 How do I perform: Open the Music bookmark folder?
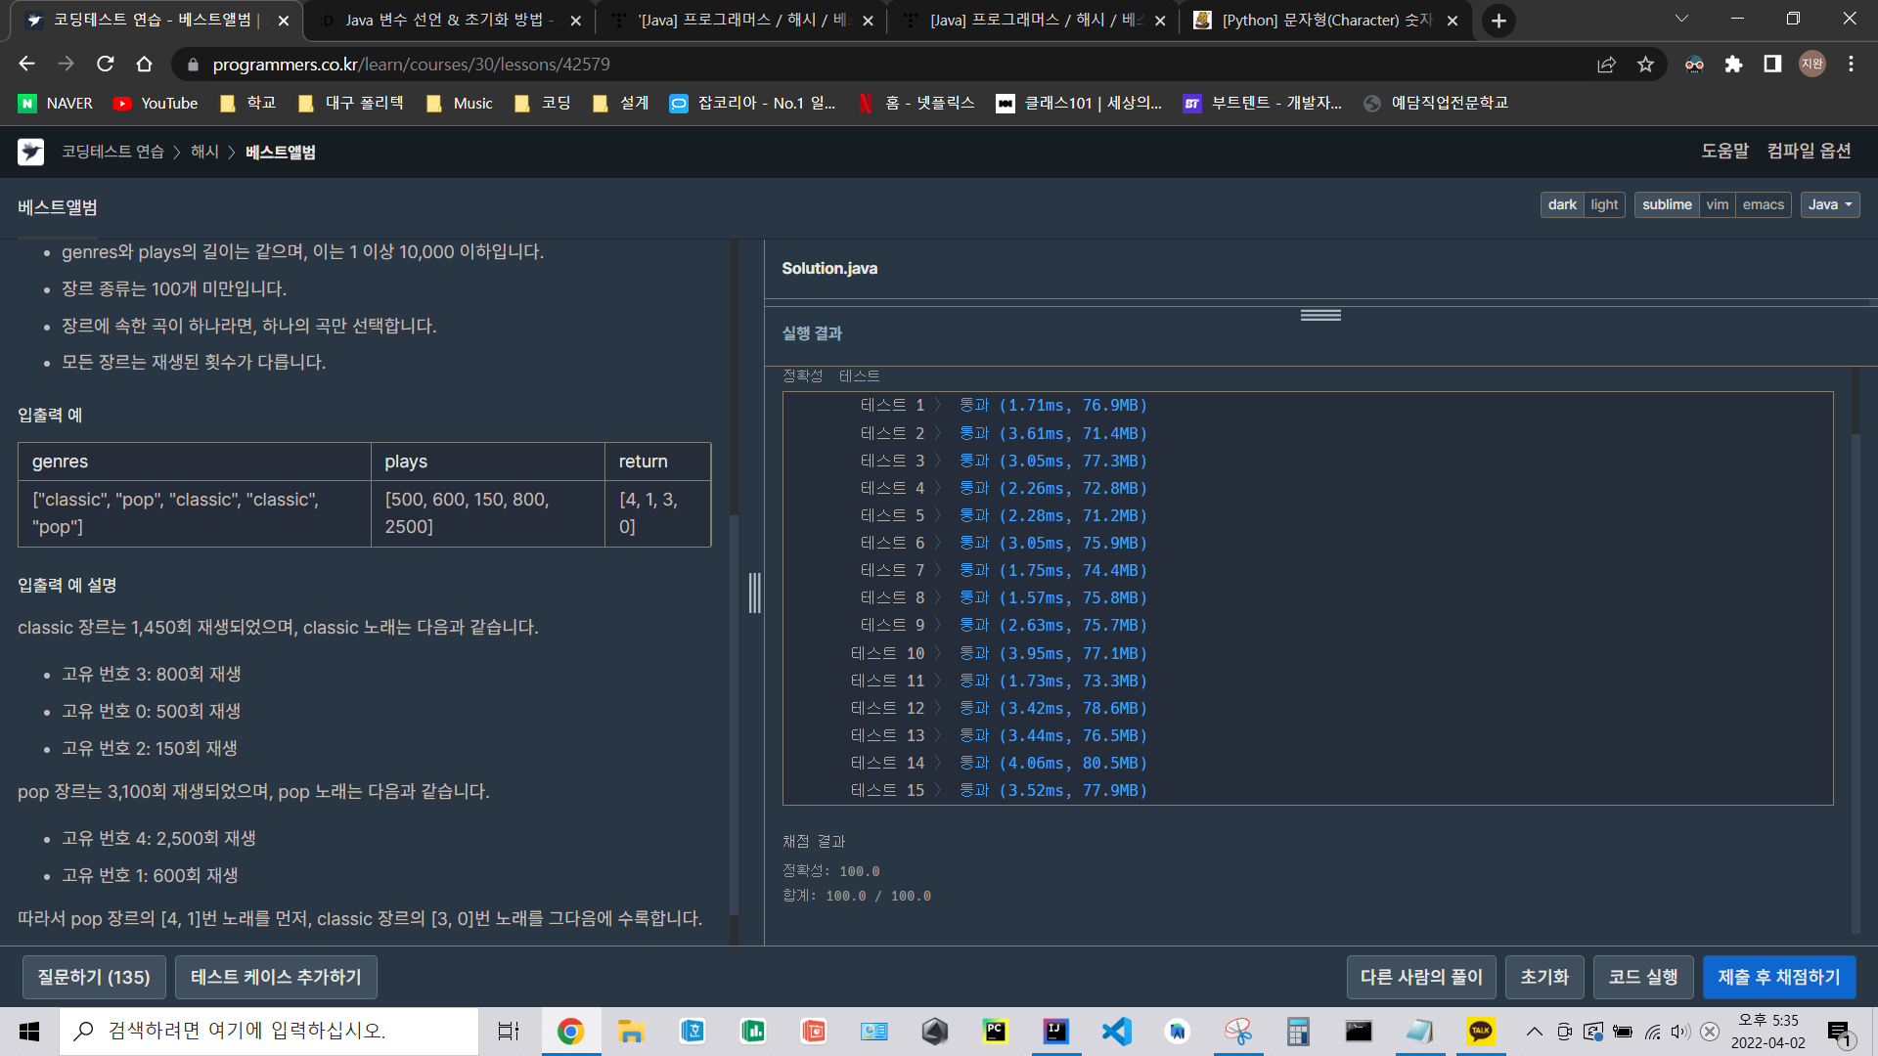point(460,103)
